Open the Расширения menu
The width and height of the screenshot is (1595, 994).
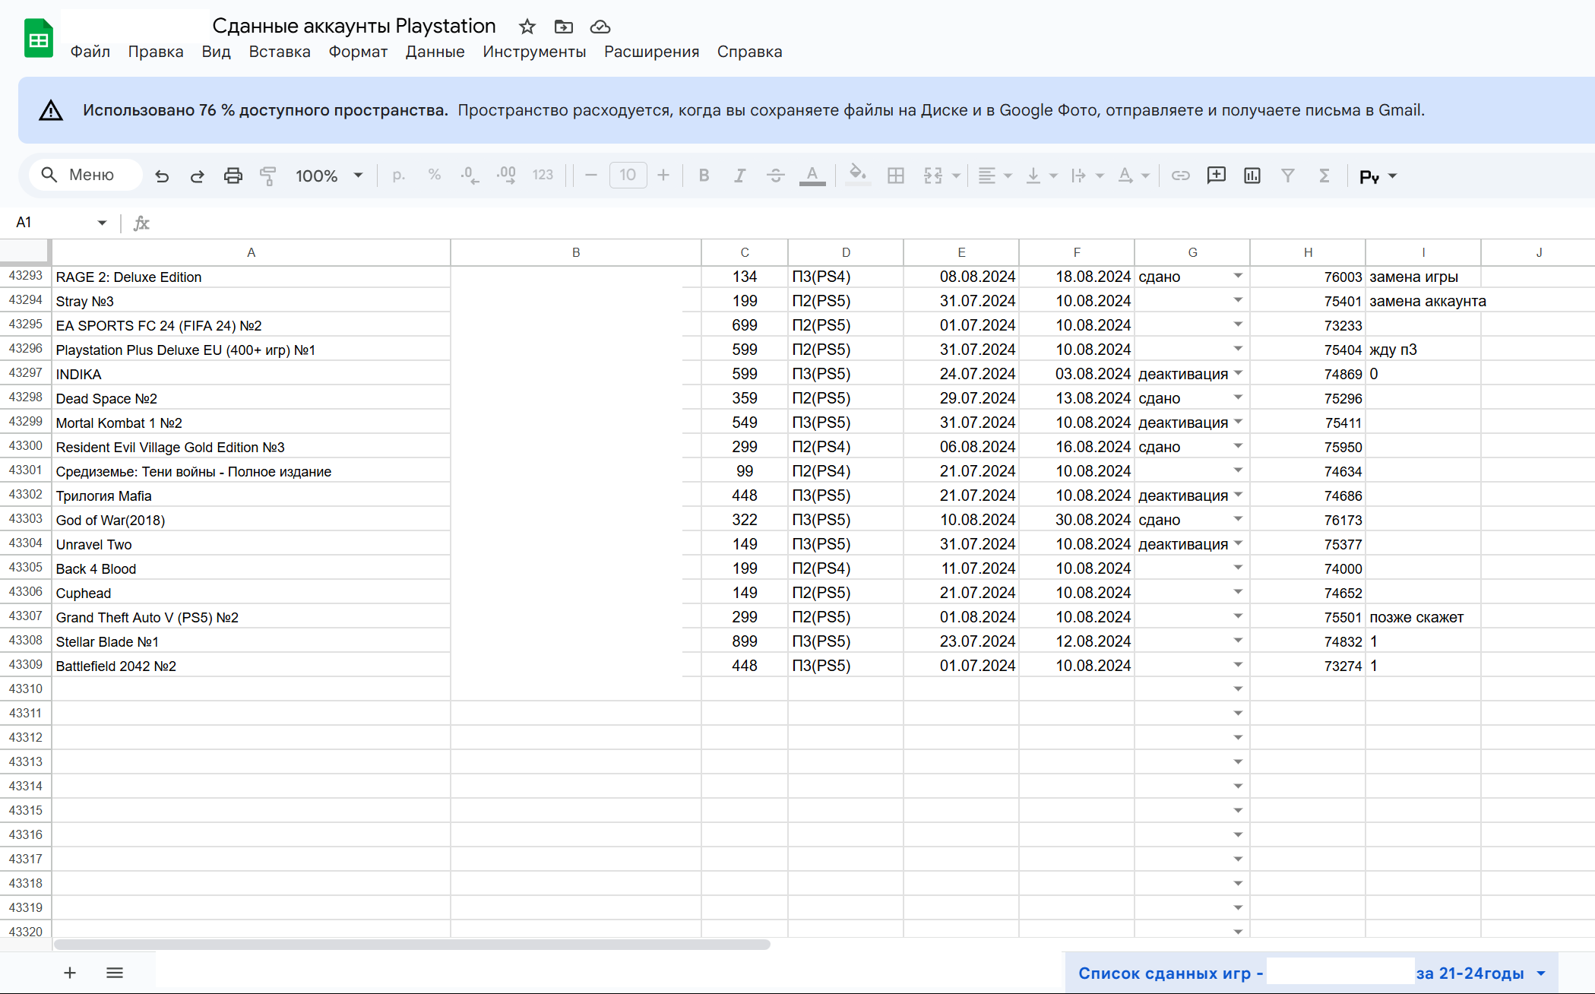tap(651, 52)
